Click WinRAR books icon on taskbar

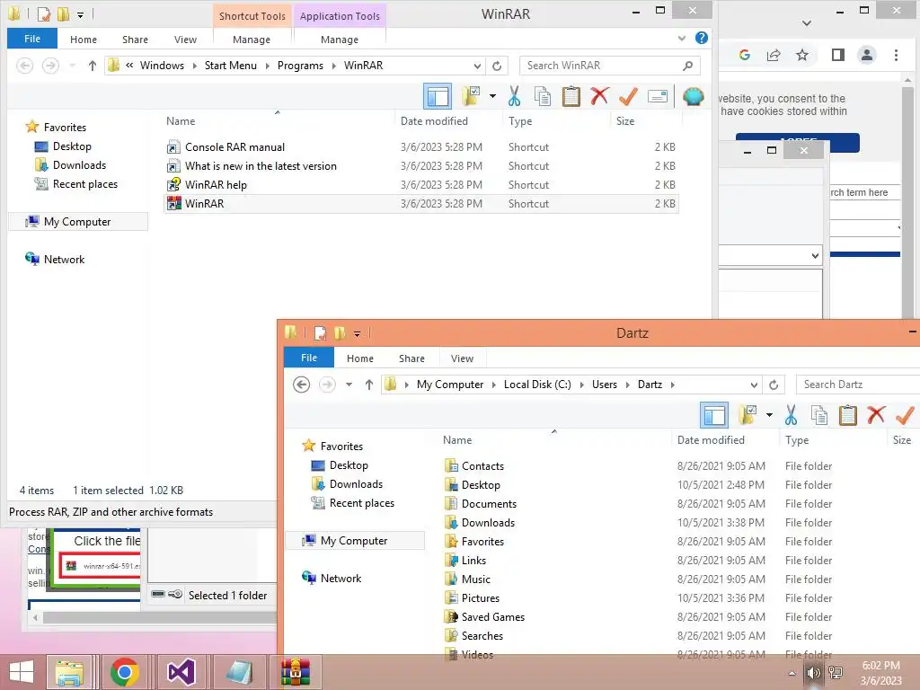(x=295, y=672)
